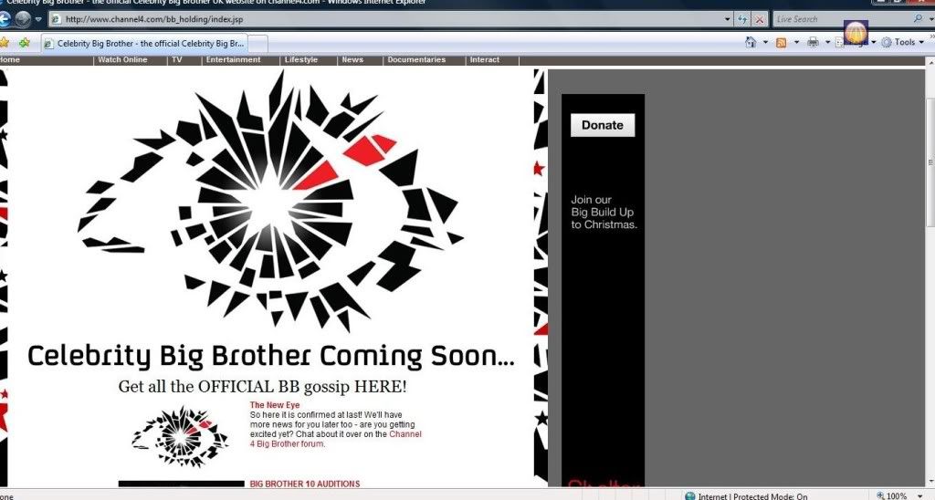Open the 100% zoom level control
Image resolution: width=935 pixels, height=500 pixels.
coord(899,495)
